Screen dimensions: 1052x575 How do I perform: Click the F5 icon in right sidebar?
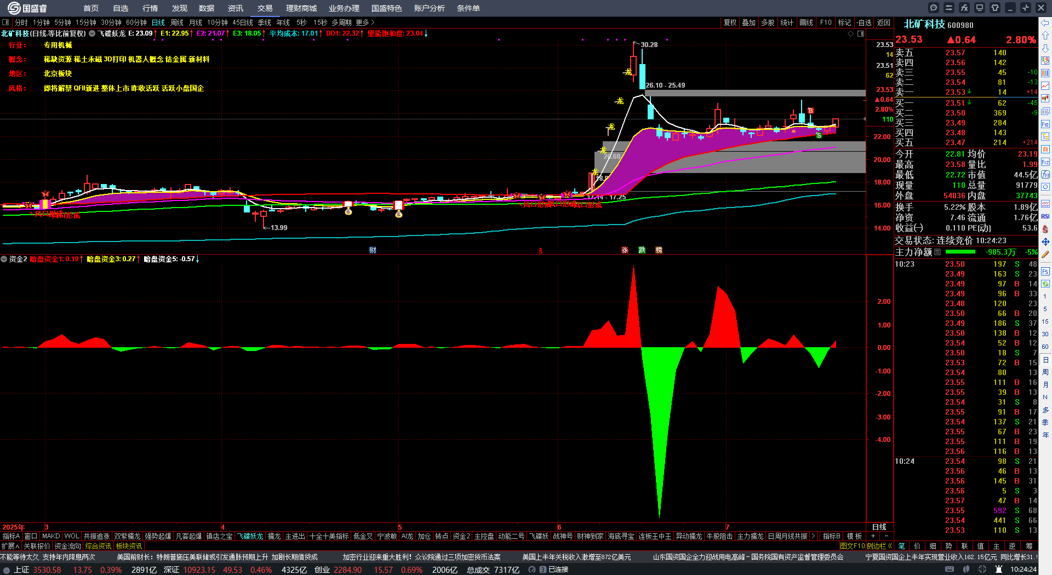tap(1045, 271)
